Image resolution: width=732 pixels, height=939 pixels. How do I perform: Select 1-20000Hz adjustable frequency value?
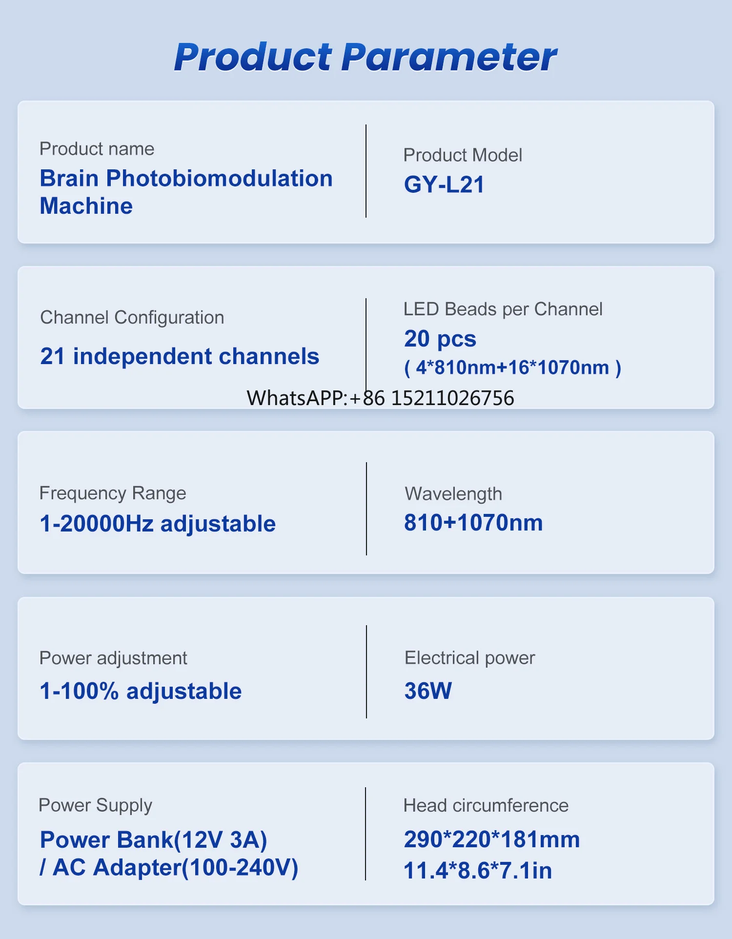pyautogui.click(x=158, y=524)
